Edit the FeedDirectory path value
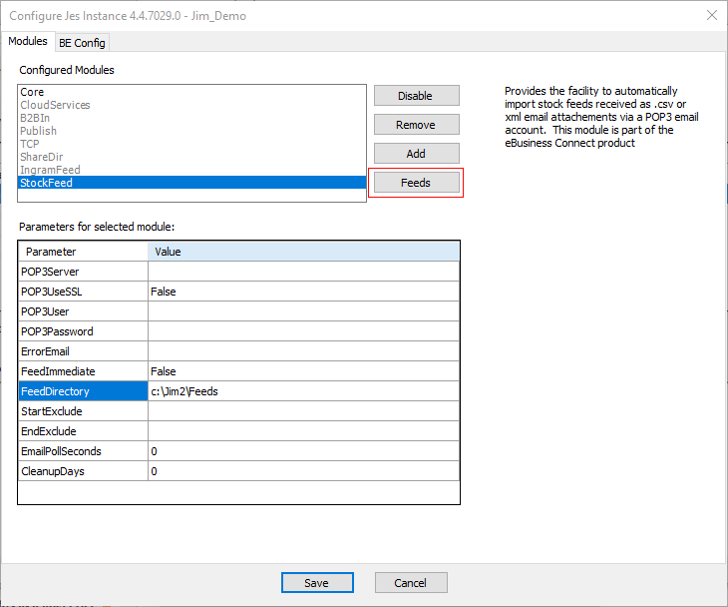728x607 pixels. 303,391
